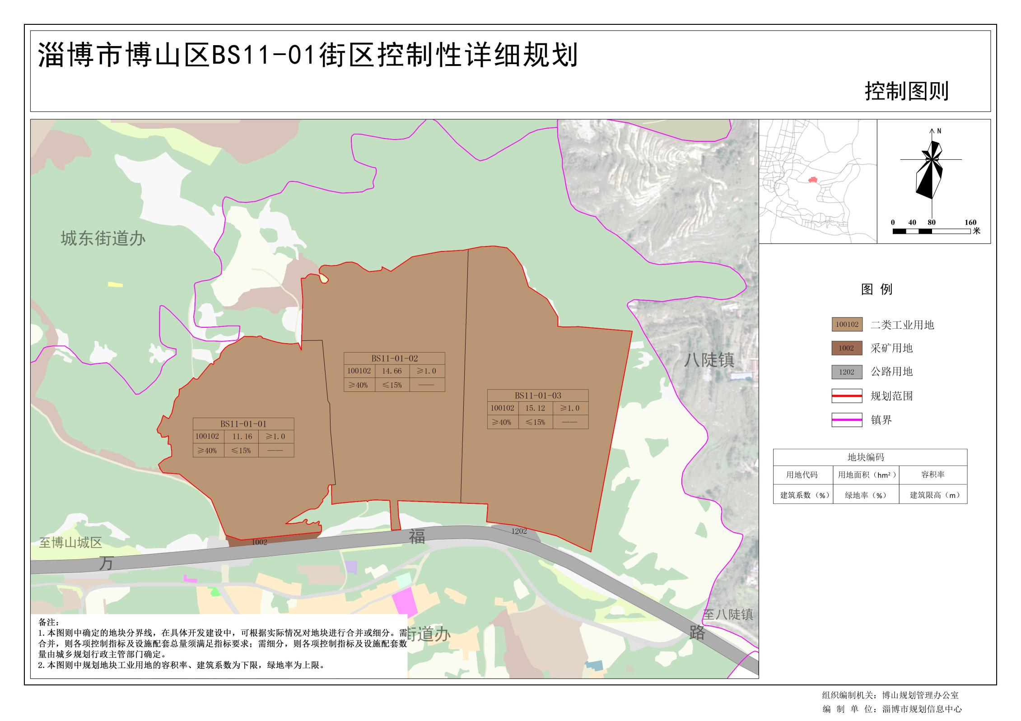Click the 地块编码 header in legend table
1021x721 pixels.
865,457
